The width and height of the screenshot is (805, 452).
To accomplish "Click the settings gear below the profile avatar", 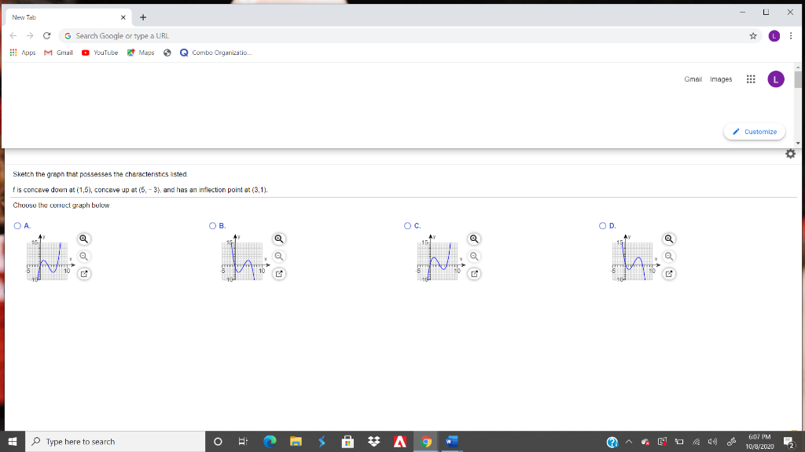I will point(789,155).
